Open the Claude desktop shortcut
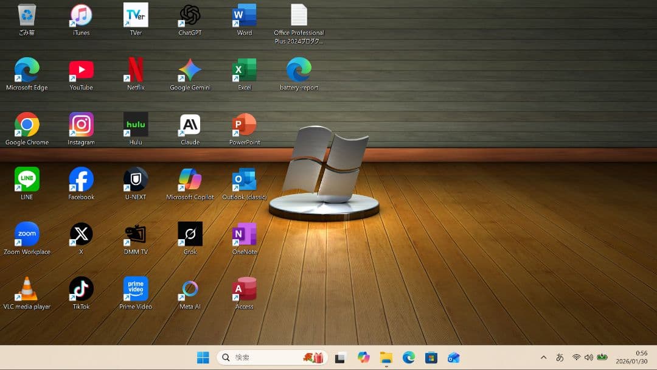The width and height of the screenshot is (657, 370). pos(190,125)
